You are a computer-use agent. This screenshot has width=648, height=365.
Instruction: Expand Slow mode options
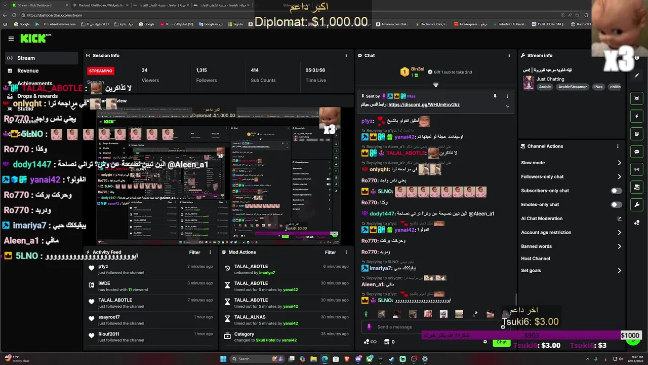[x=619, y=163]
